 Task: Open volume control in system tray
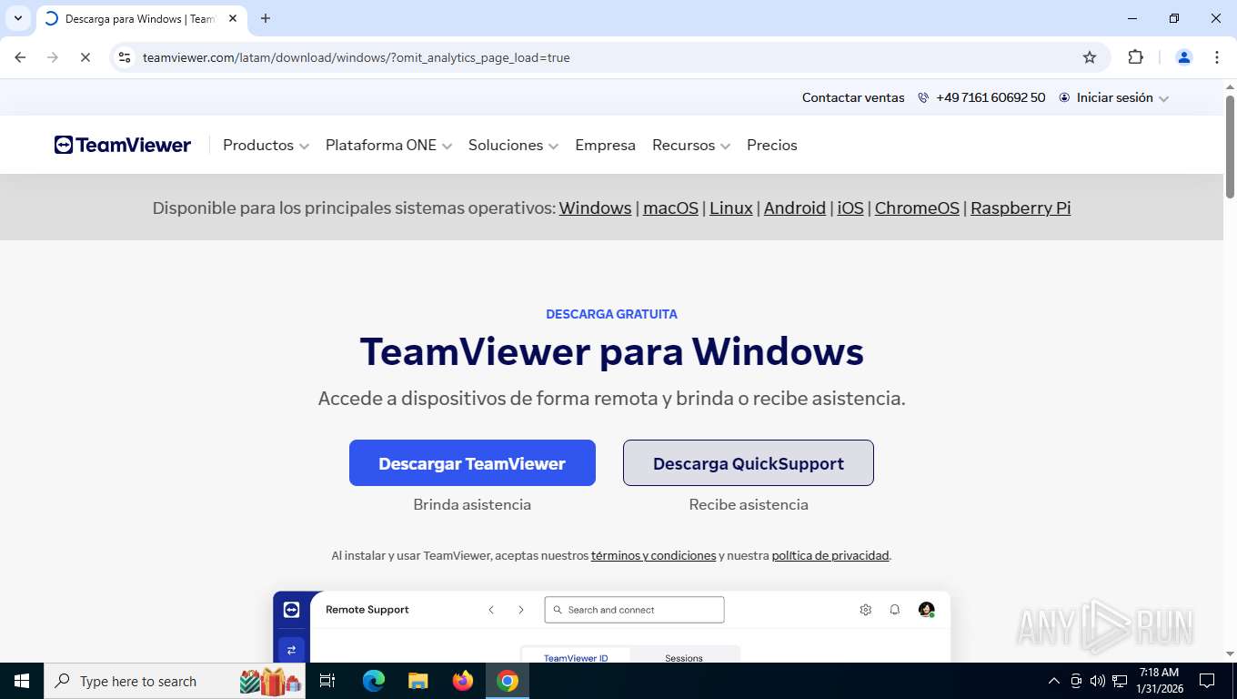pos(1097,681)
